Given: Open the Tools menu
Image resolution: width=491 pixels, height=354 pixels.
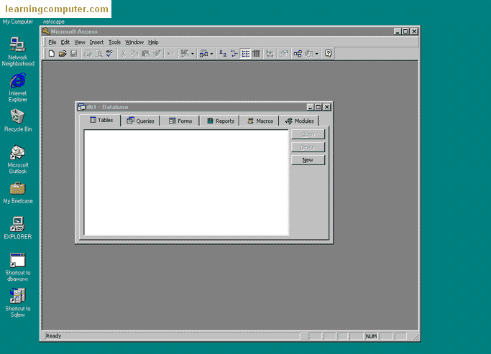Looking at the screenshot, I should (114, 42).
